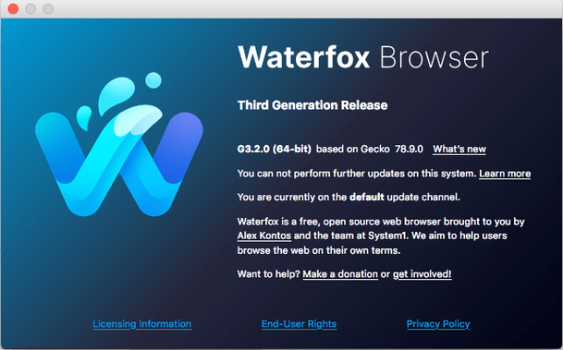Click the bold default update channel word

pos(367,198)
